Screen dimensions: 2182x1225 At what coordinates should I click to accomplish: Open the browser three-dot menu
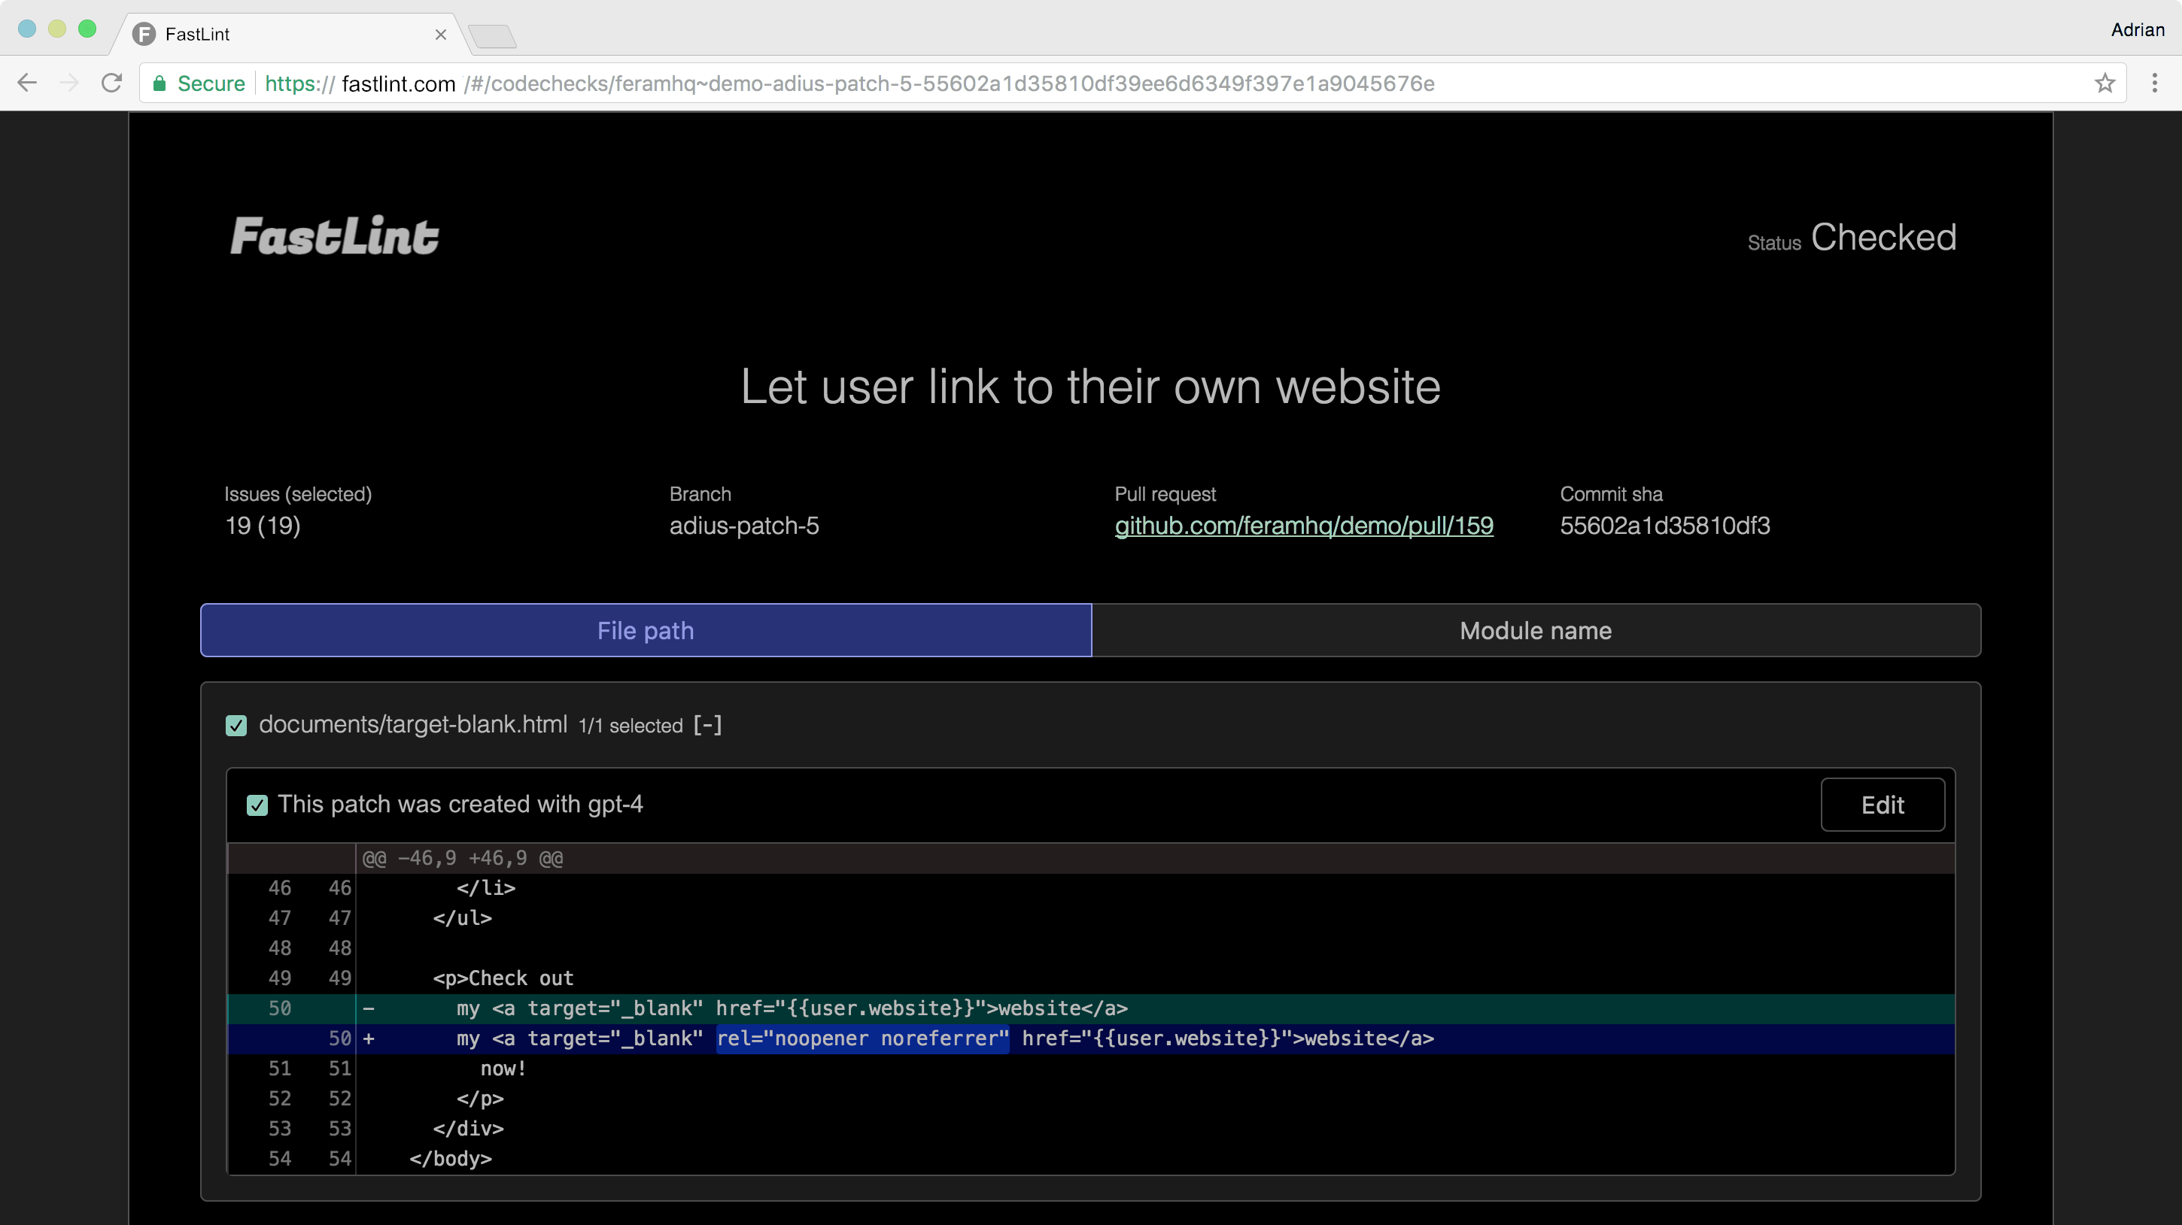pyautogui.click(x=2155, y=83)
